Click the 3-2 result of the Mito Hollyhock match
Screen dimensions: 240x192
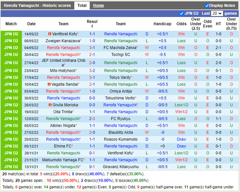click(x=92, y=71)
